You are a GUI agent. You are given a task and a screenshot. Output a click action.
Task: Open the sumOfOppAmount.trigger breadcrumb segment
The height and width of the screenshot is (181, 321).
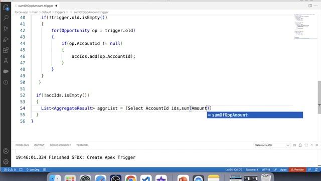coord(91,12)
